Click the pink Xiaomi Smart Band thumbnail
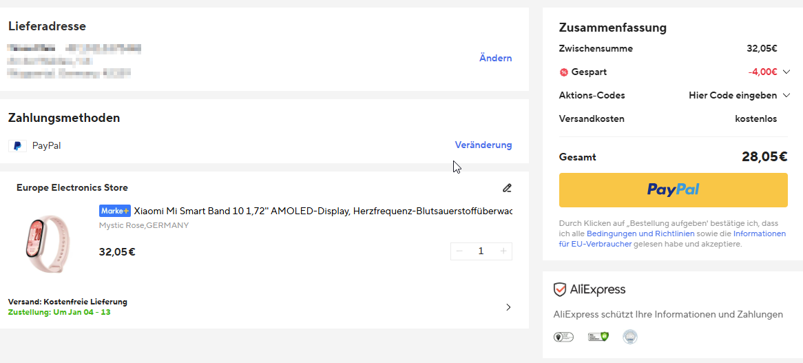The height and width of the screenshot is (363, 803). [47, 243]
